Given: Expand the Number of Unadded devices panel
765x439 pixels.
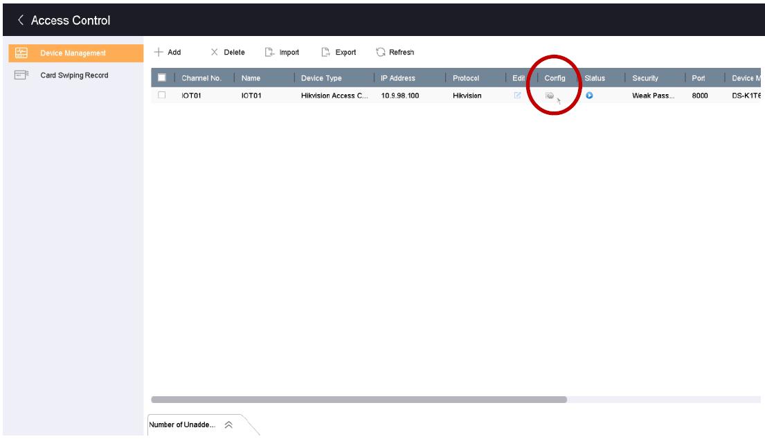Looking at the screenshot, I should point(228,425).
